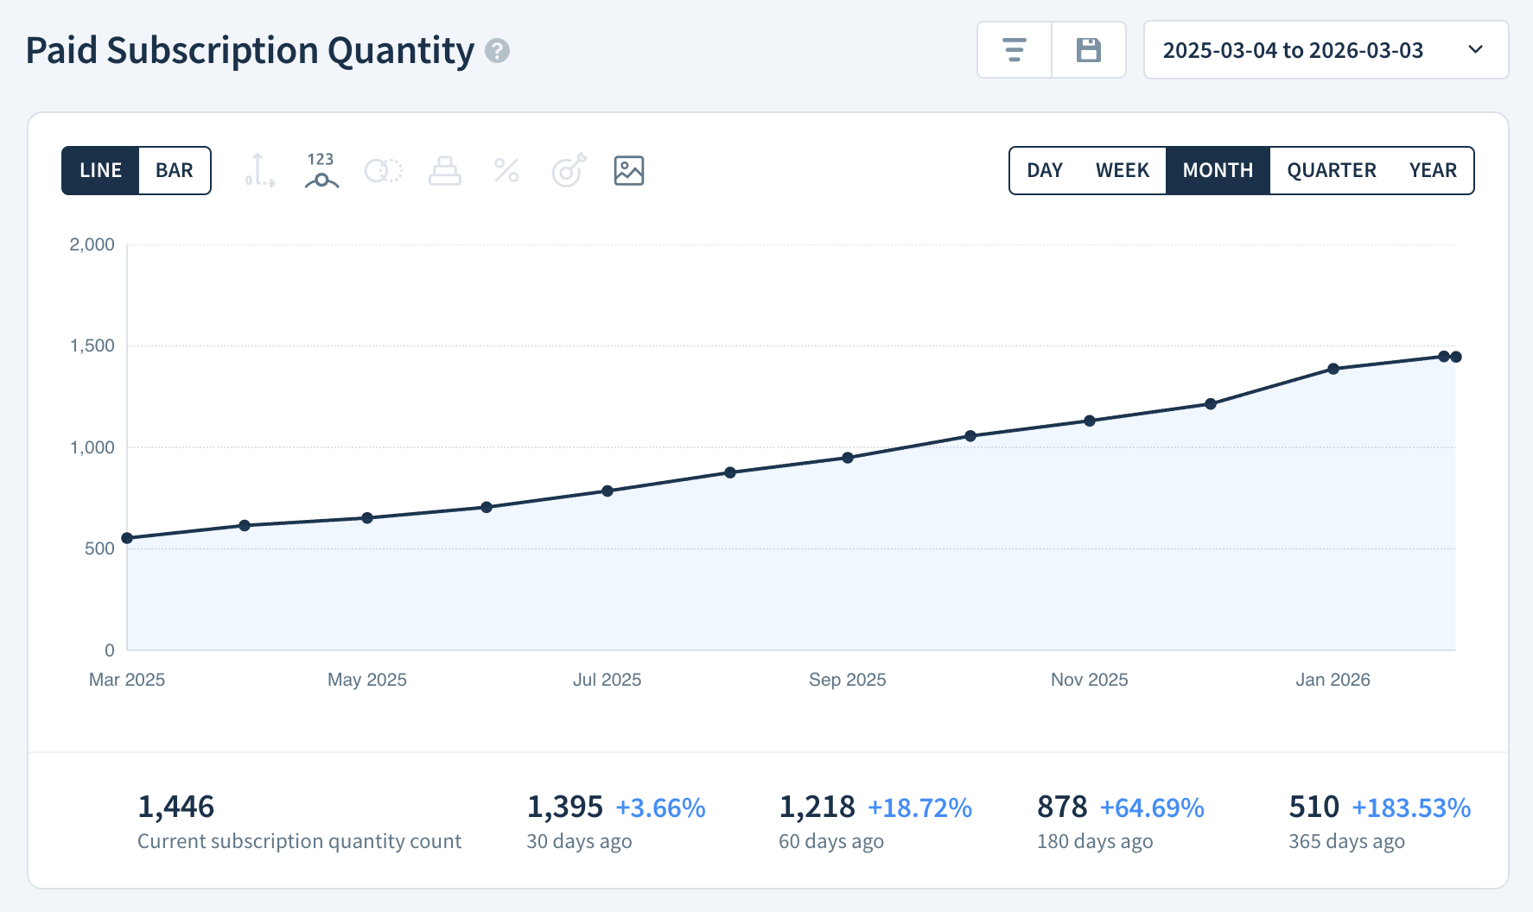Enable the percentage change icon
Screen dimensions: 1533x912
[x=506, y=170]
